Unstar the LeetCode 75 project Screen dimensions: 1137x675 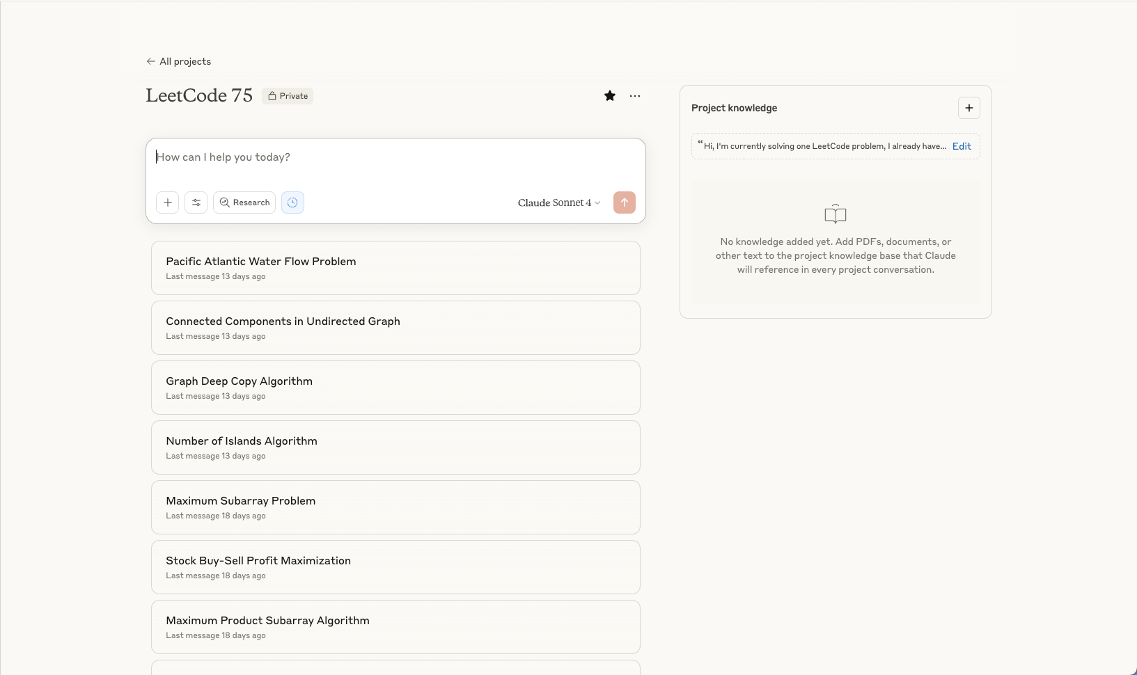[x=610, y=96]
